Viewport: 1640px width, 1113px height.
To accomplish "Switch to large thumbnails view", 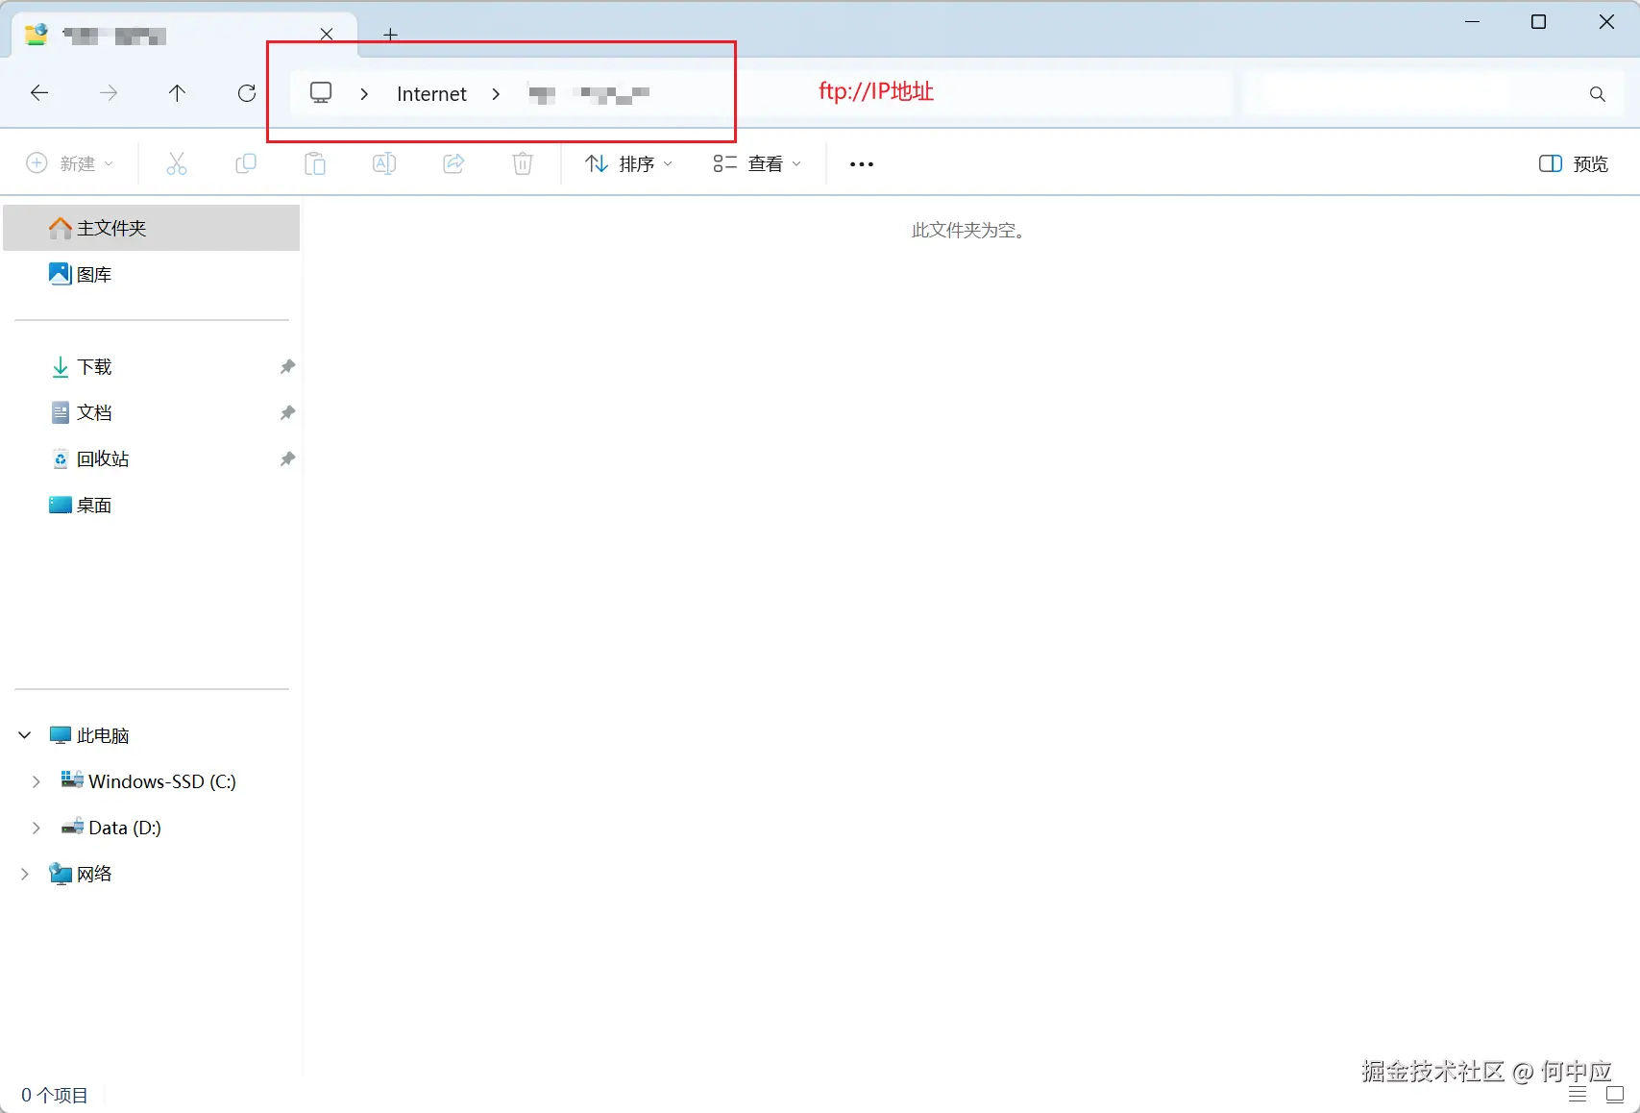I will tap(1615, 1095).
